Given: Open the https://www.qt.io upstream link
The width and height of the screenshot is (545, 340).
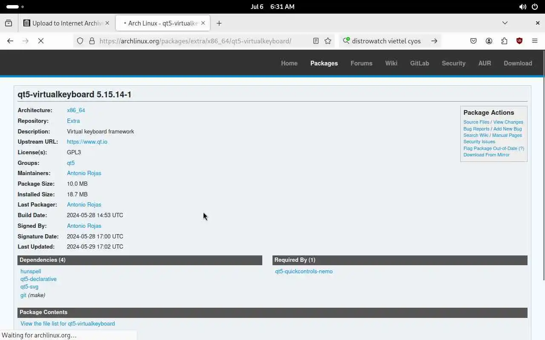Looking at the screenshot, I should pos(87,142).
